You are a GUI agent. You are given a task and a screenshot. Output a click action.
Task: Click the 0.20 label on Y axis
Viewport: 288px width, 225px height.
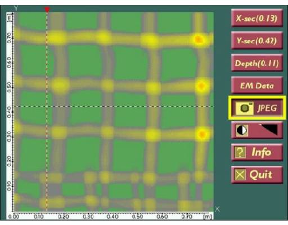9,161
